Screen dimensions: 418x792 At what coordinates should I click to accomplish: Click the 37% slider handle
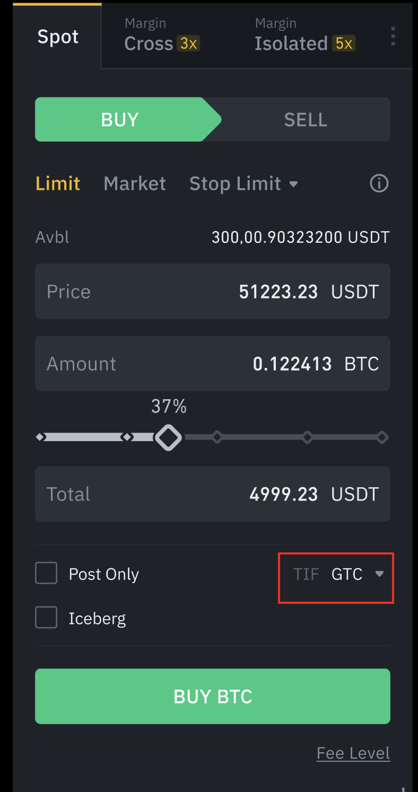(168, 438)
